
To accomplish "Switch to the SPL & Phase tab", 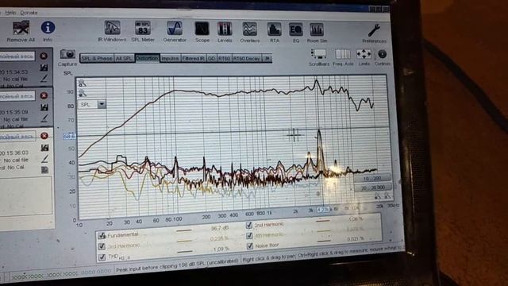I will [x=97, y=58].
